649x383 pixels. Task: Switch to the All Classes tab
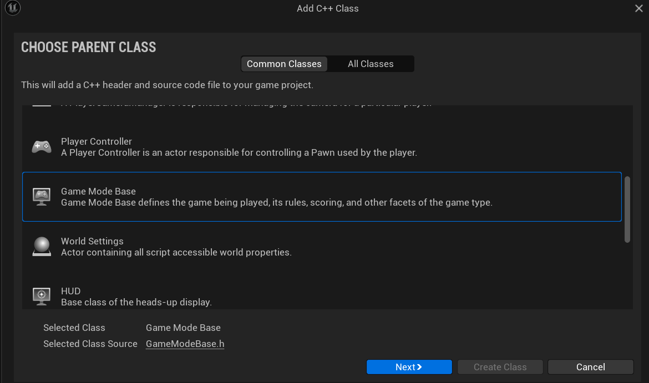click(x=371, y=64)
